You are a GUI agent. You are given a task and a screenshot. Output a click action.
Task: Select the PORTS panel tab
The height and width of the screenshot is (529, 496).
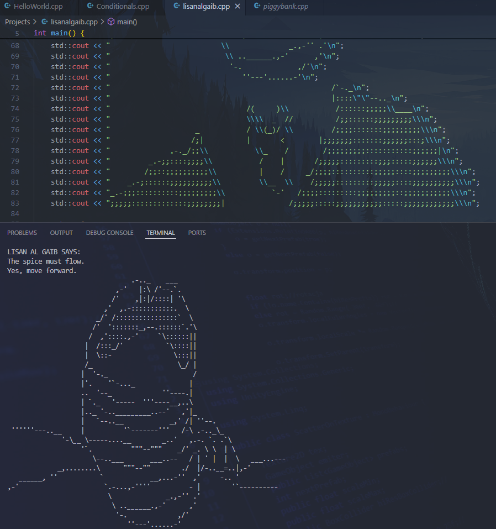coord(197,233)
